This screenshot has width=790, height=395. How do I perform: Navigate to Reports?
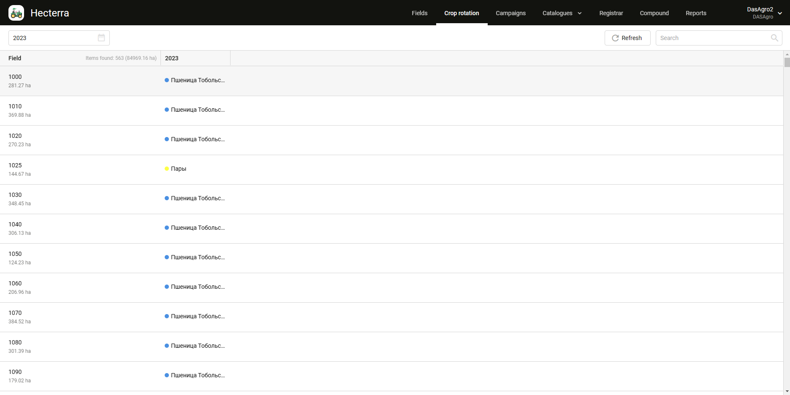696,13
